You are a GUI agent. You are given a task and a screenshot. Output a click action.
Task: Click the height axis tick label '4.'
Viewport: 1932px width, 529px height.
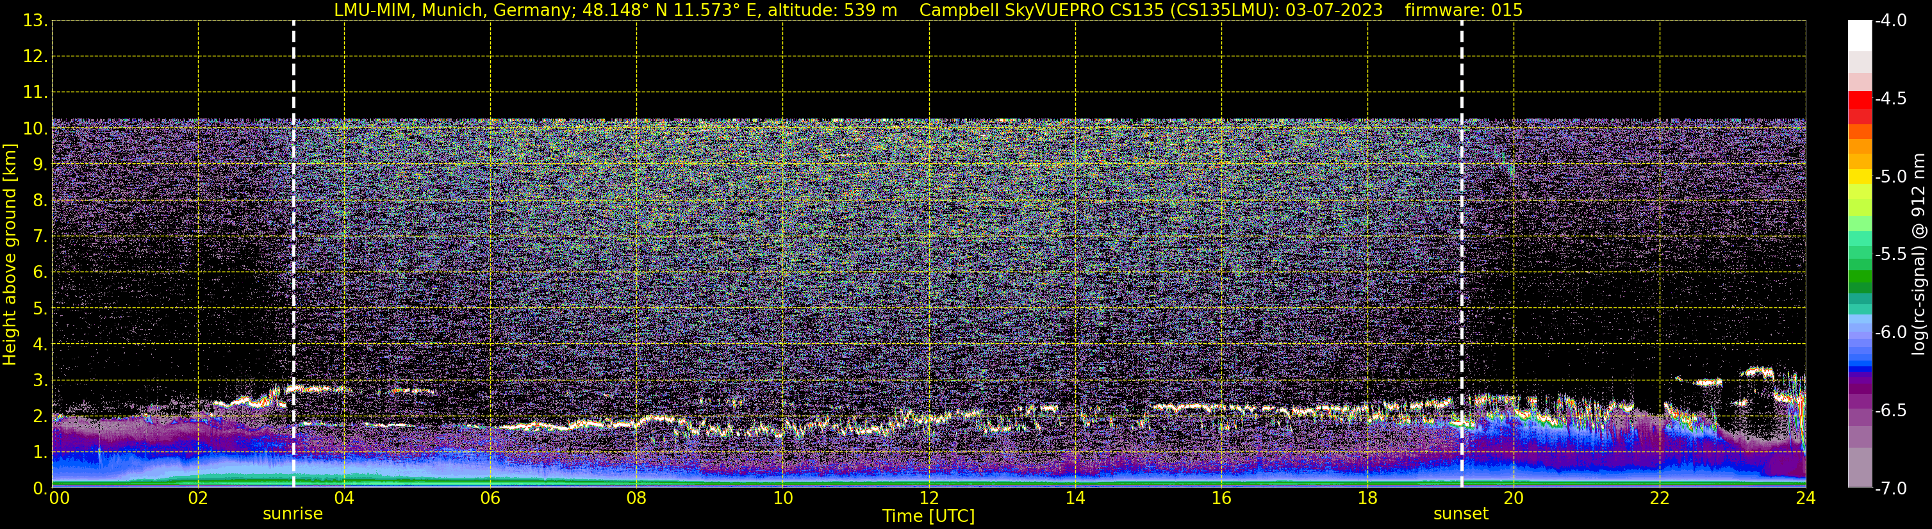point(40,345)
